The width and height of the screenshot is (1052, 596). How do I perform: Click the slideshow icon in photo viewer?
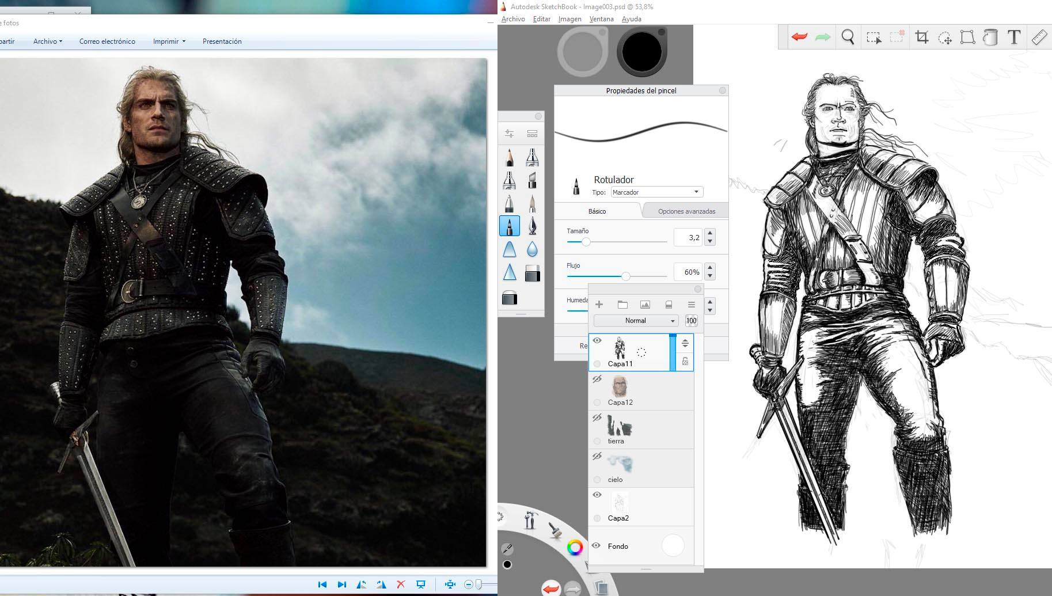click(x=421, y=584)
